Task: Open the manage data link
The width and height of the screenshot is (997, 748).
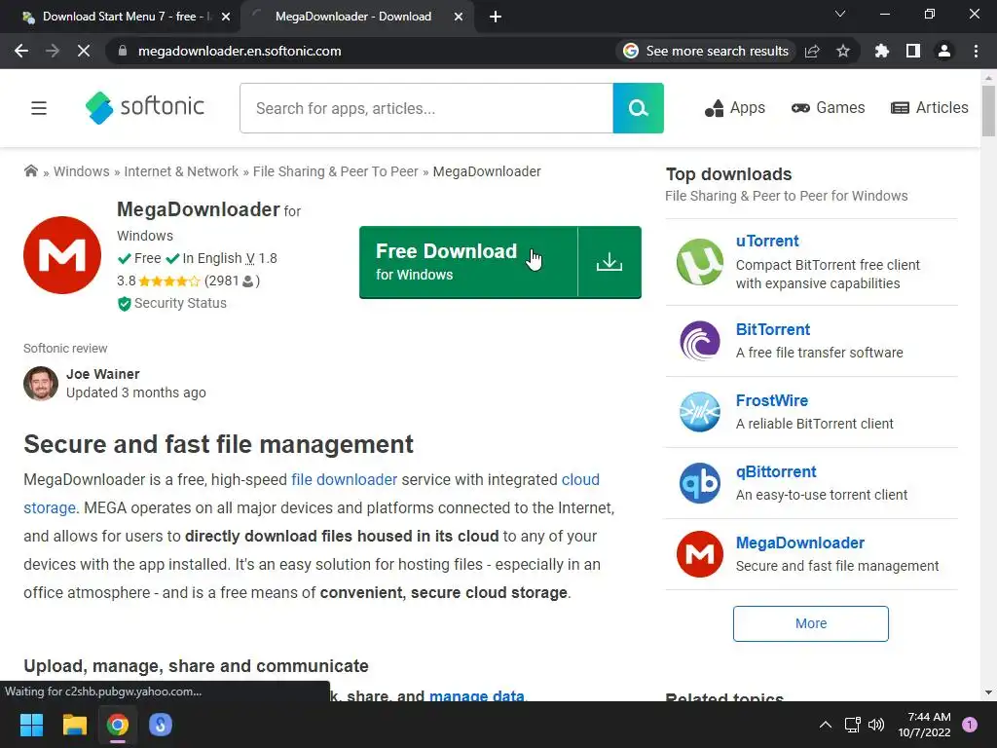Action: click(x=477, y=695)
